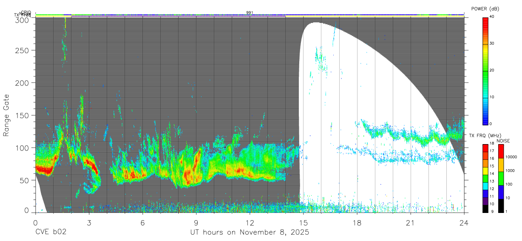Click the UT hours on November 8, 2025 label
Viewport: 522px width, 241px height.
250,232
